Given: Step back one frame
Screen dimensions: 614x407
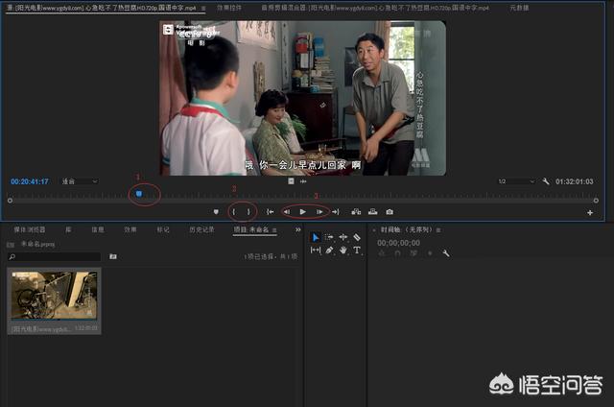Looking at the screenshot, I should (x=287, y=212).
